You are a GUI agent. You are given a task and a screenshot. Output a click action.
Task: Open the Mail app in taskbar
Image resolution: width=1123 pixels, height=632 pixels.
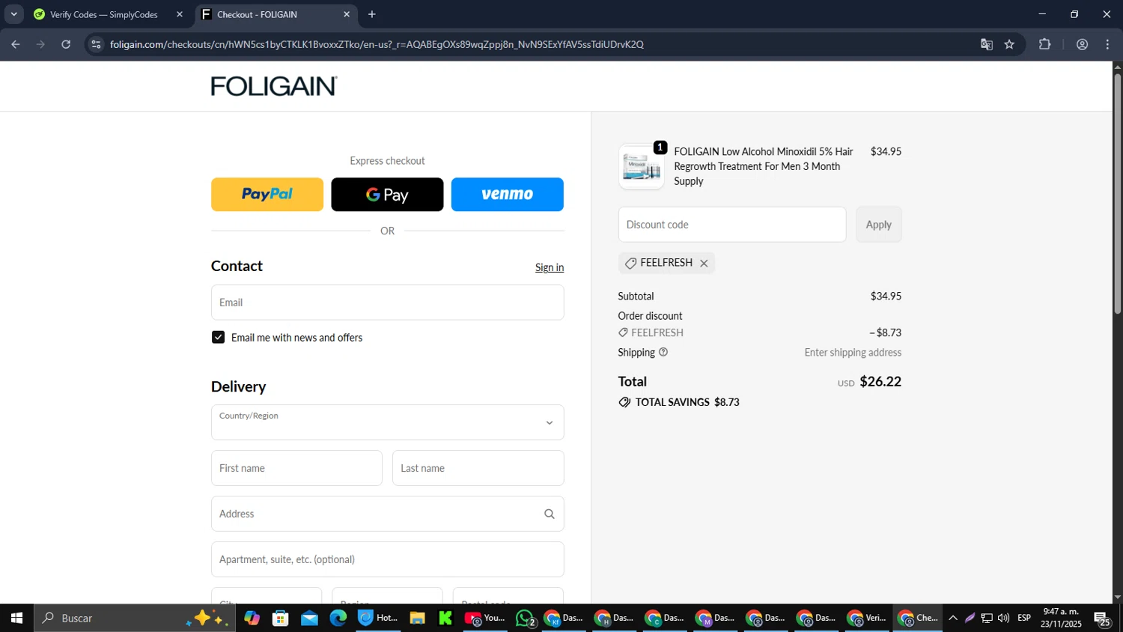point(309,618)
